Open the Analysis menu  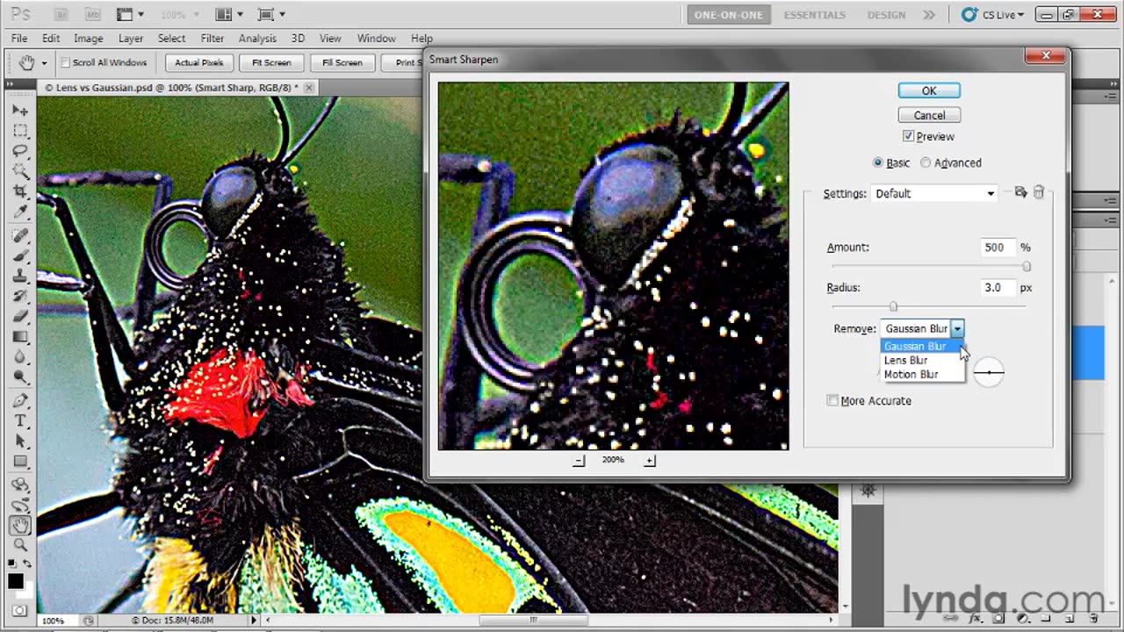coord(257,39)
